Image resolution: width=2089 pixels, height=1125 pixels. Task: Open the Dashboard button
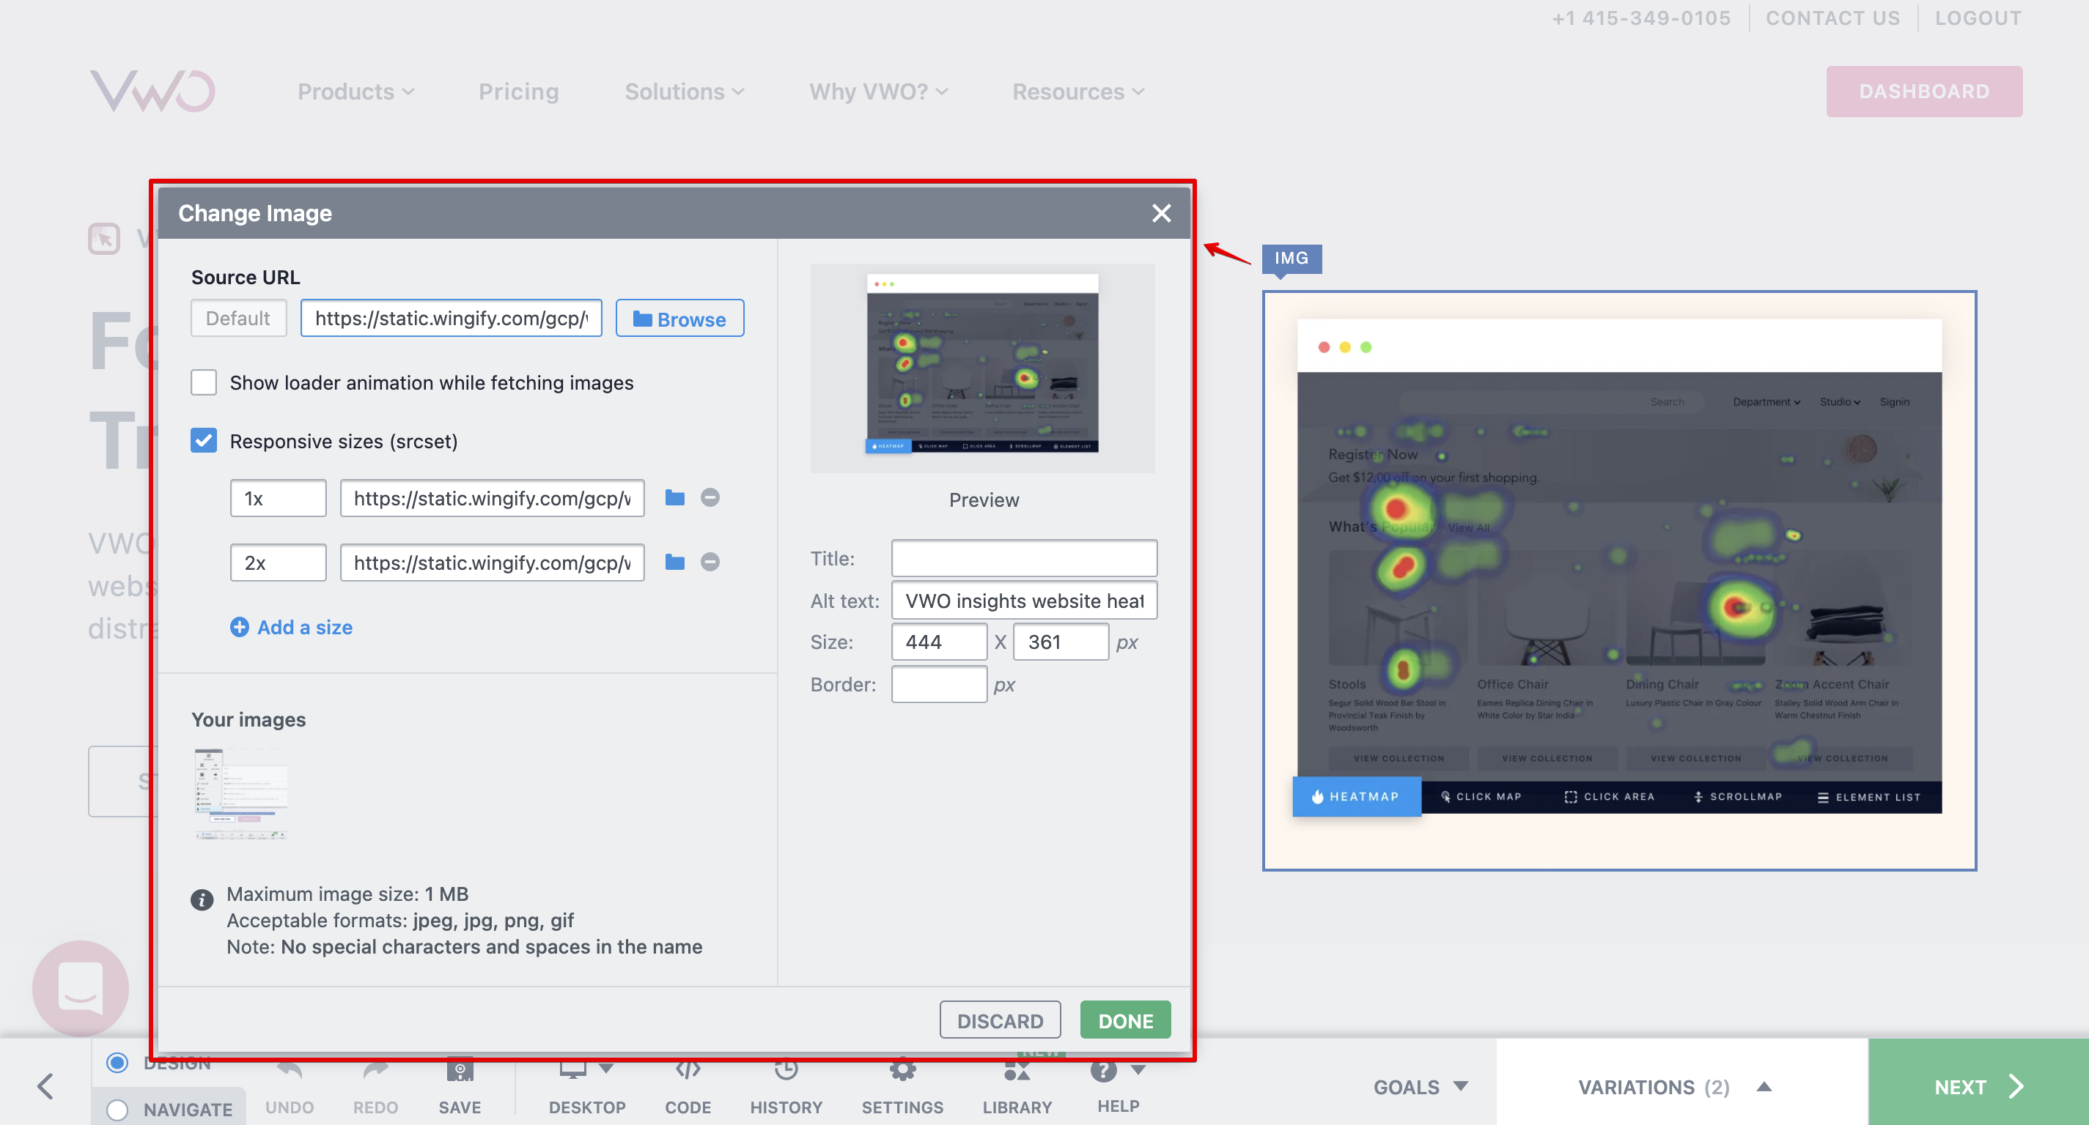click(1923, 91)
